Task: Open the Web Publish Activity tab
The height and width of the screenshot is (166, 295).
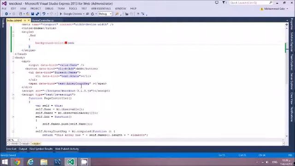Action: tap(67, 149)
